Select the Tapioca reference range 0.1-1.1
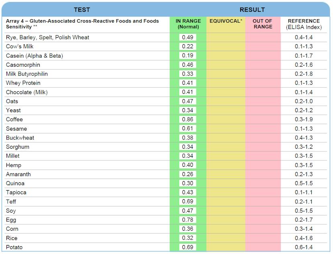Viewport: 333px width, 254px height. (304, 193)
